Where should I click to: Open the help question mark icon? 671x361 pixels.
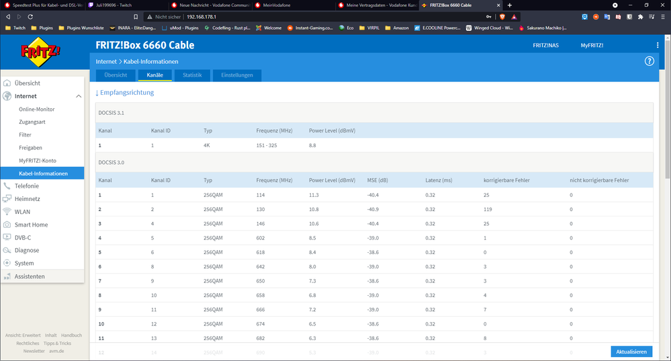point(650,61)
